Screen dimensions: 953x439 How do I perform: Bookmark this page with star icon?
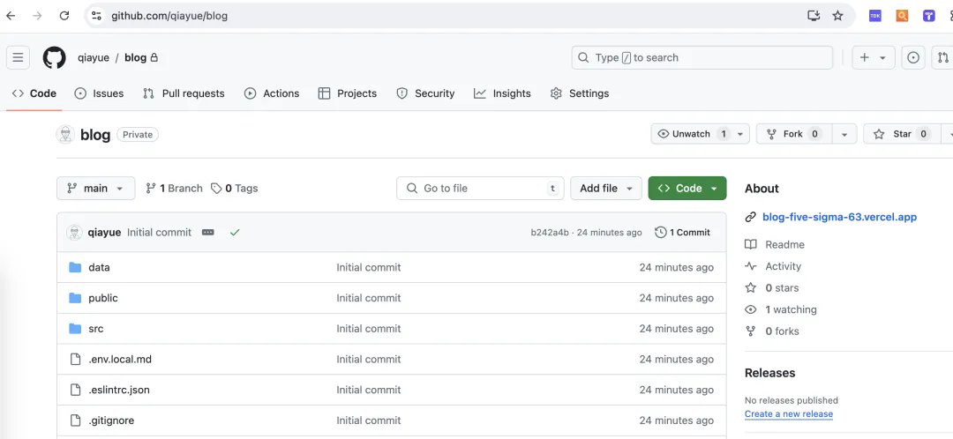(x=837, y=16)
